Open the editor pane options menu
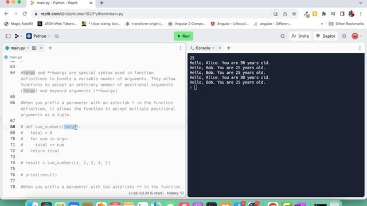Screen dimensions: 367x206 coord(181,48)
